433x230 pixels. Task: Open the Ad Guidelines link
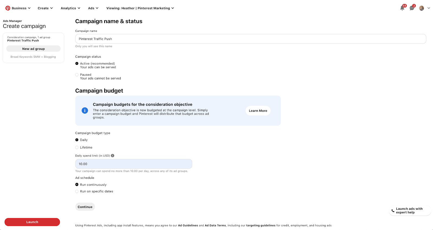point(188,225)
